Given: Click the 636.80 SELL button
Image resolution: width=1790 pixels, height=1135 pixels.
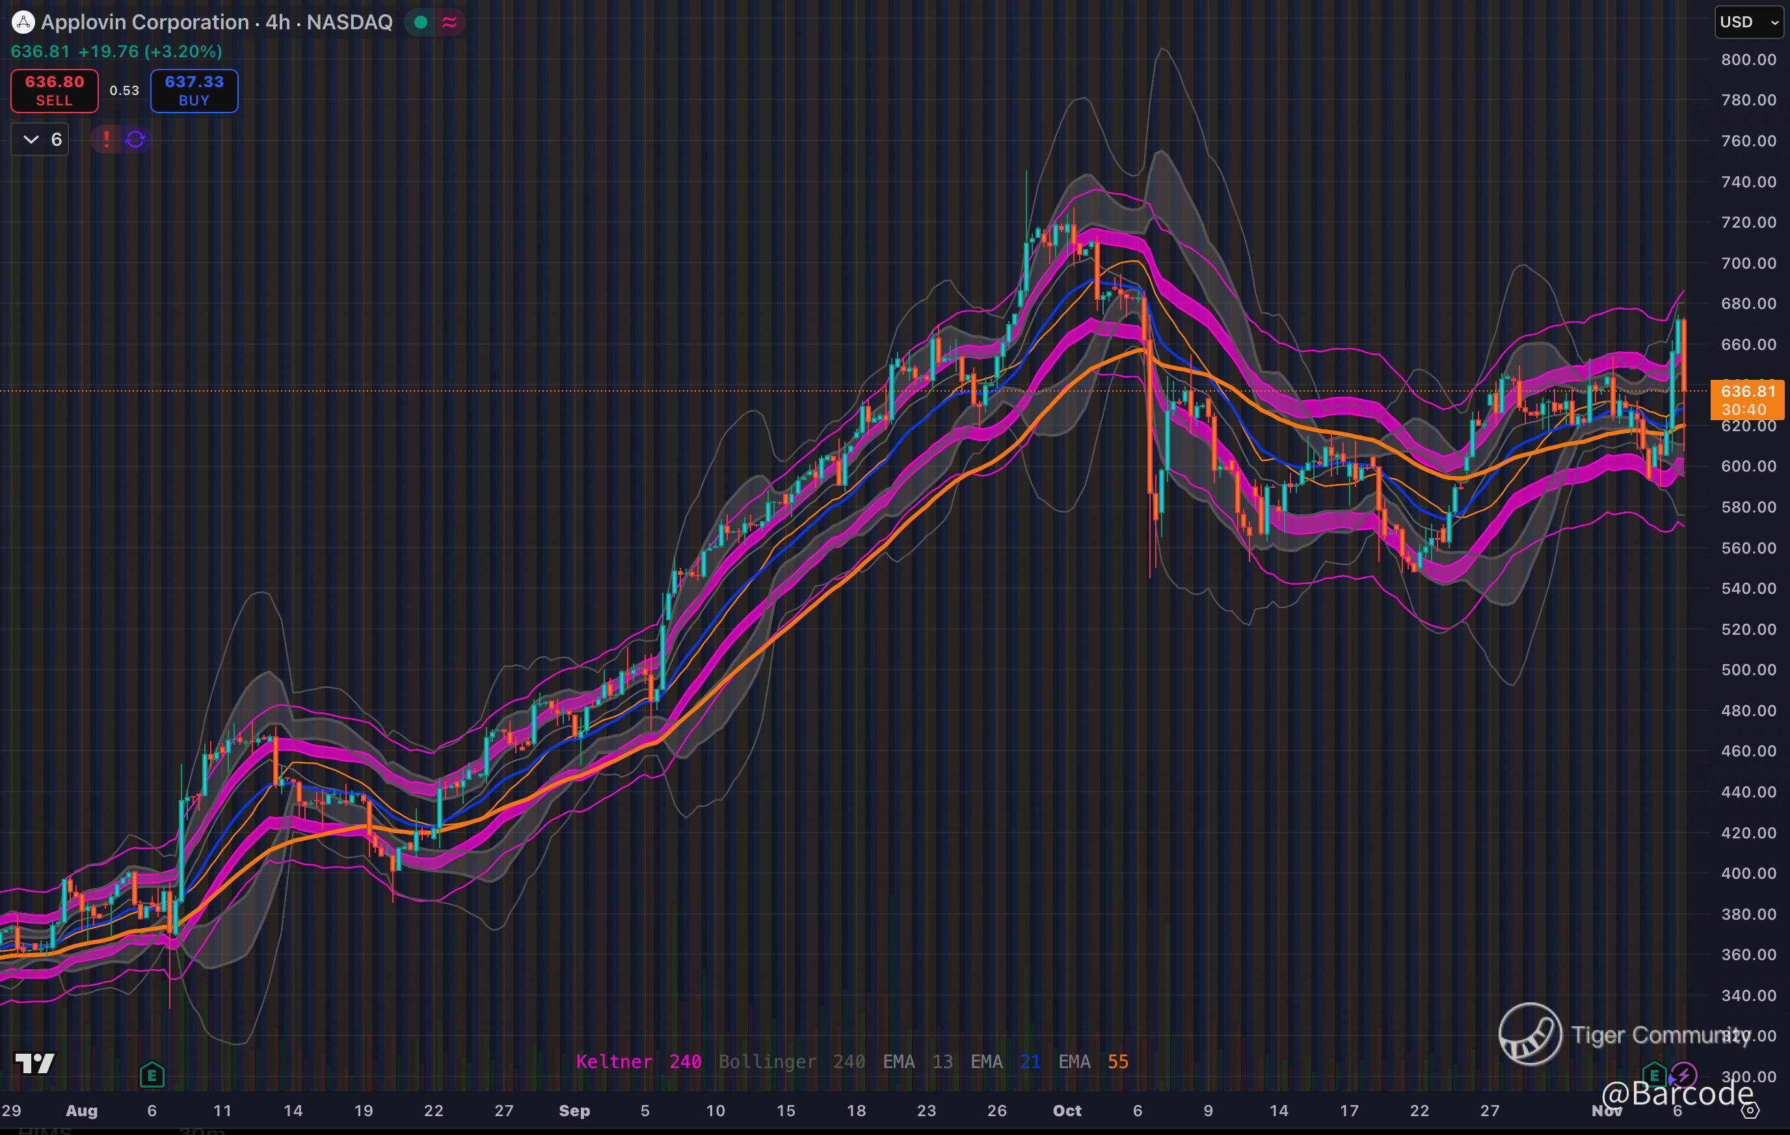Looking at the screenshot, I should coord(54,90).
